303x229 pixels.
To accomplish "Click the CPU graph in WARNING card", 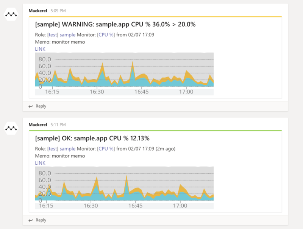I will click(x=124, y=74).
